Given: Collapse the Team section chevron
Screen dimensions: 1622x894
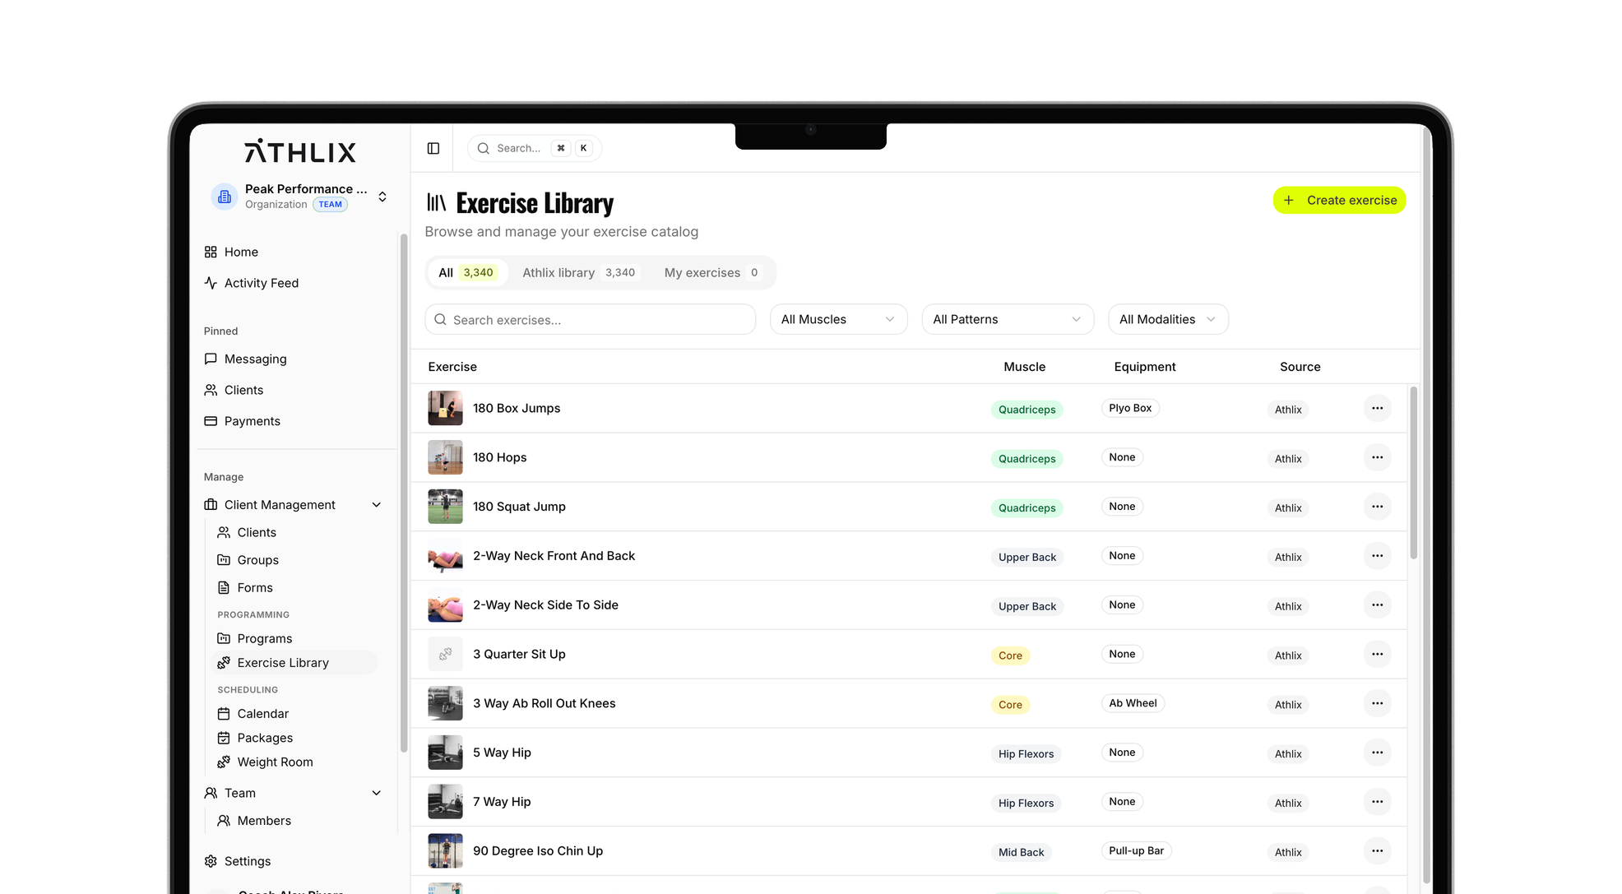Looking at the screenshot, I should 377,794.
